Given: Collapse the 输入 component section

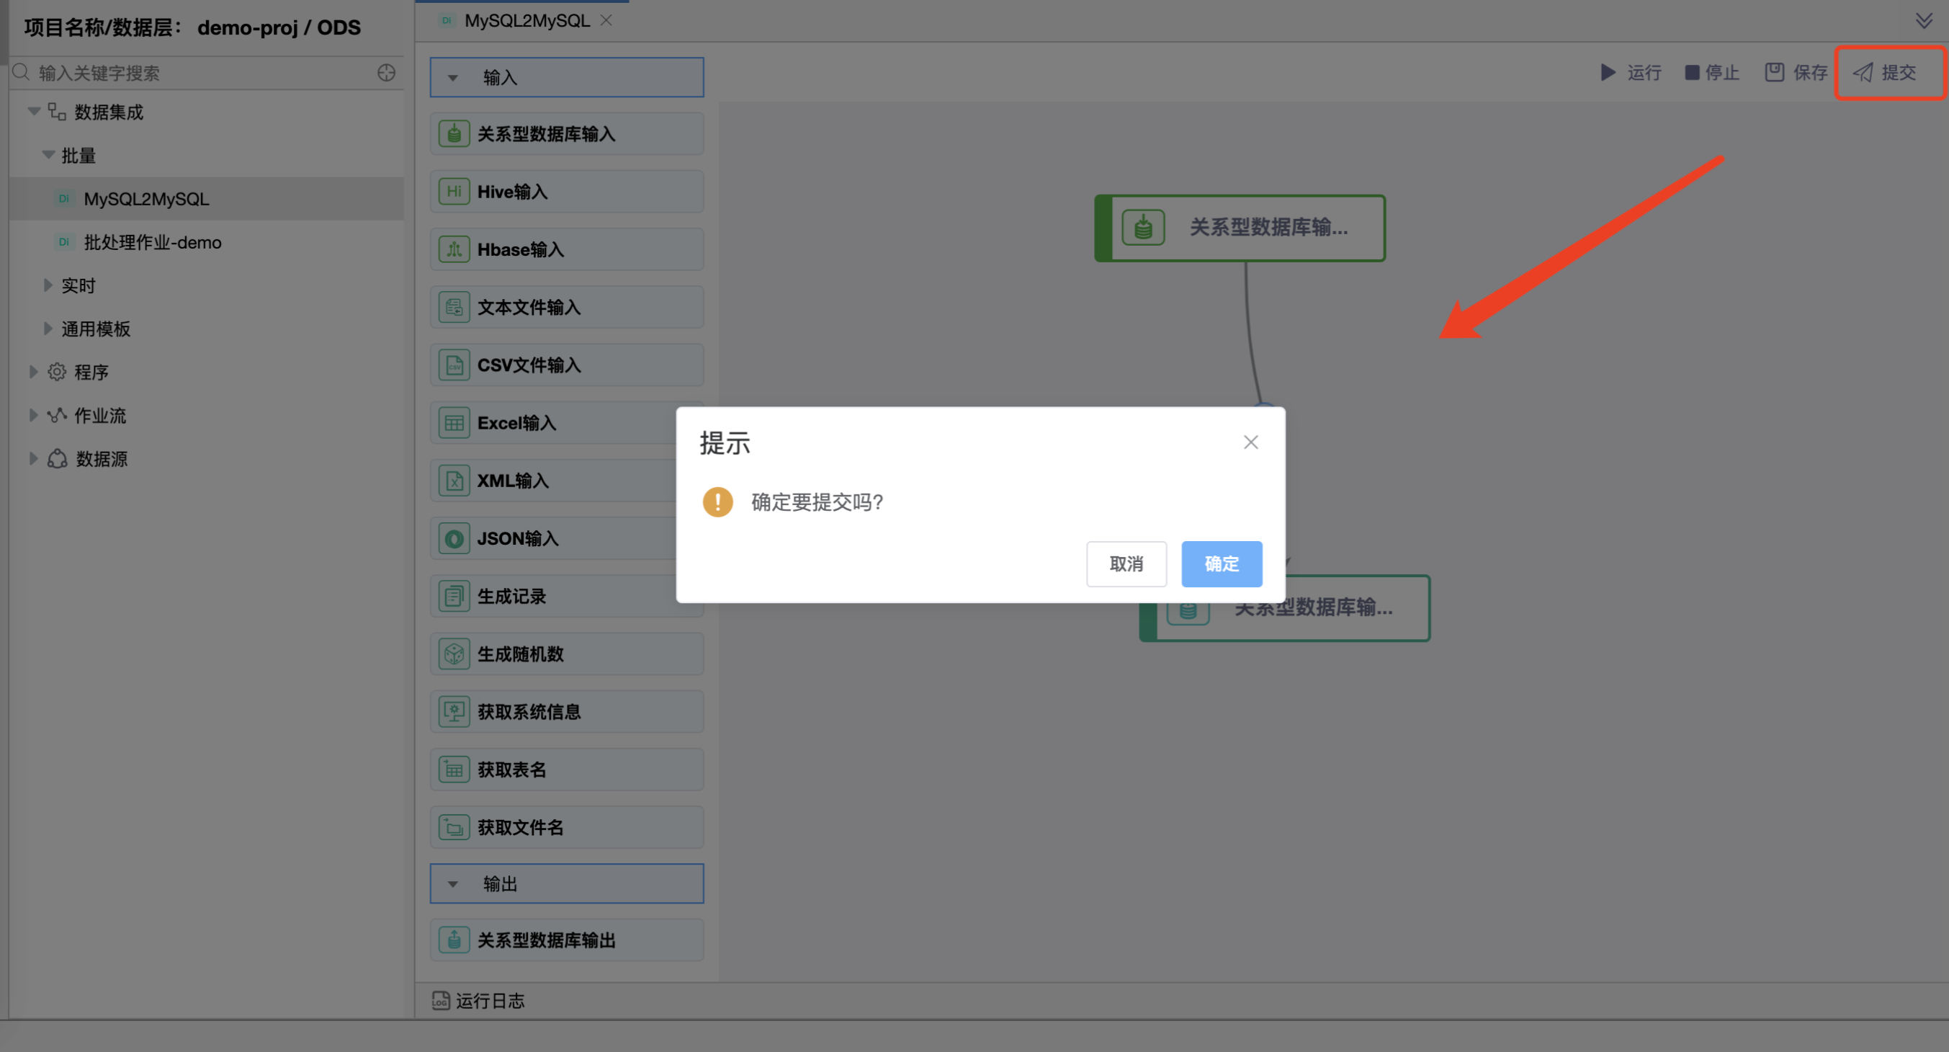Looking at the screenshot, I should [x=453, y=78].
